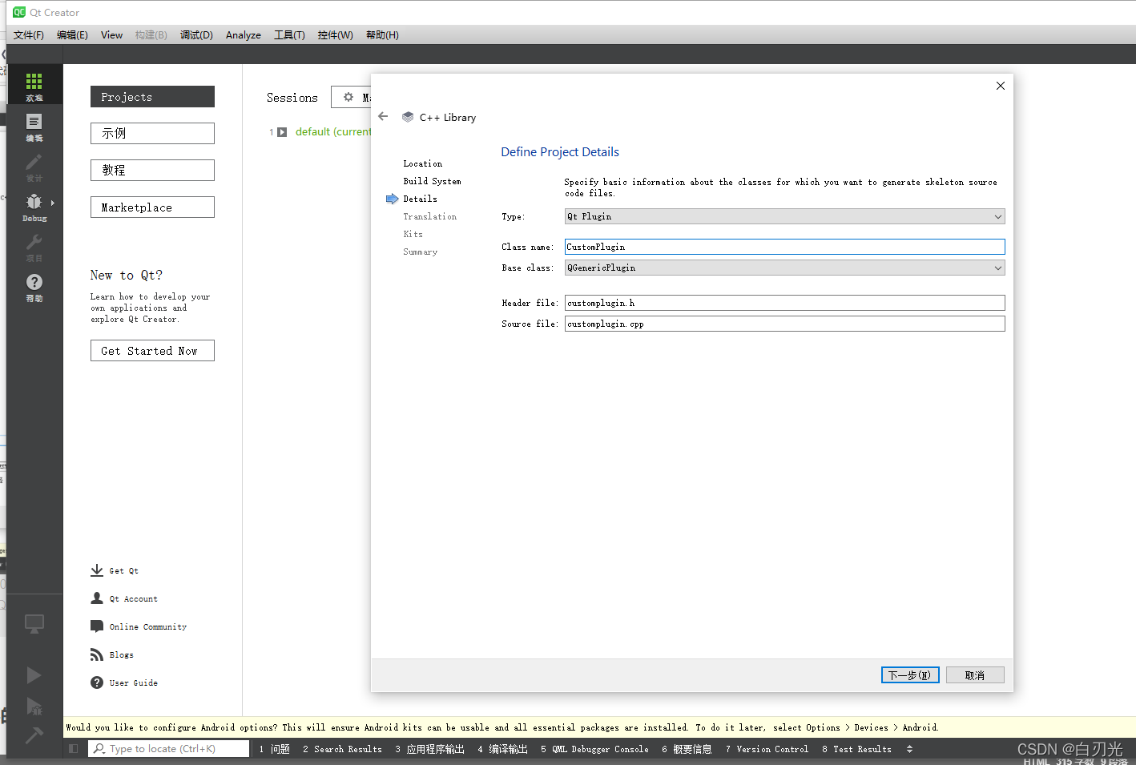Open the 1 问题 issues pane
Screen dimensions: 1136x765
click(275, 749)
